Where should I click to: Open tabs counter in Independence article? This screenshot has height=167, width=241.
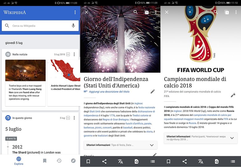pos(147,12)
